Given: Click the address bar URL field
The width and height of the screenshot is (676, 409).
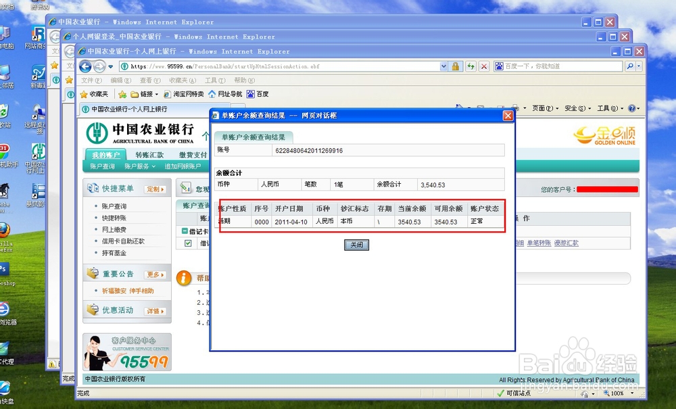Looking at the screenshot, I should click(281, 66).
